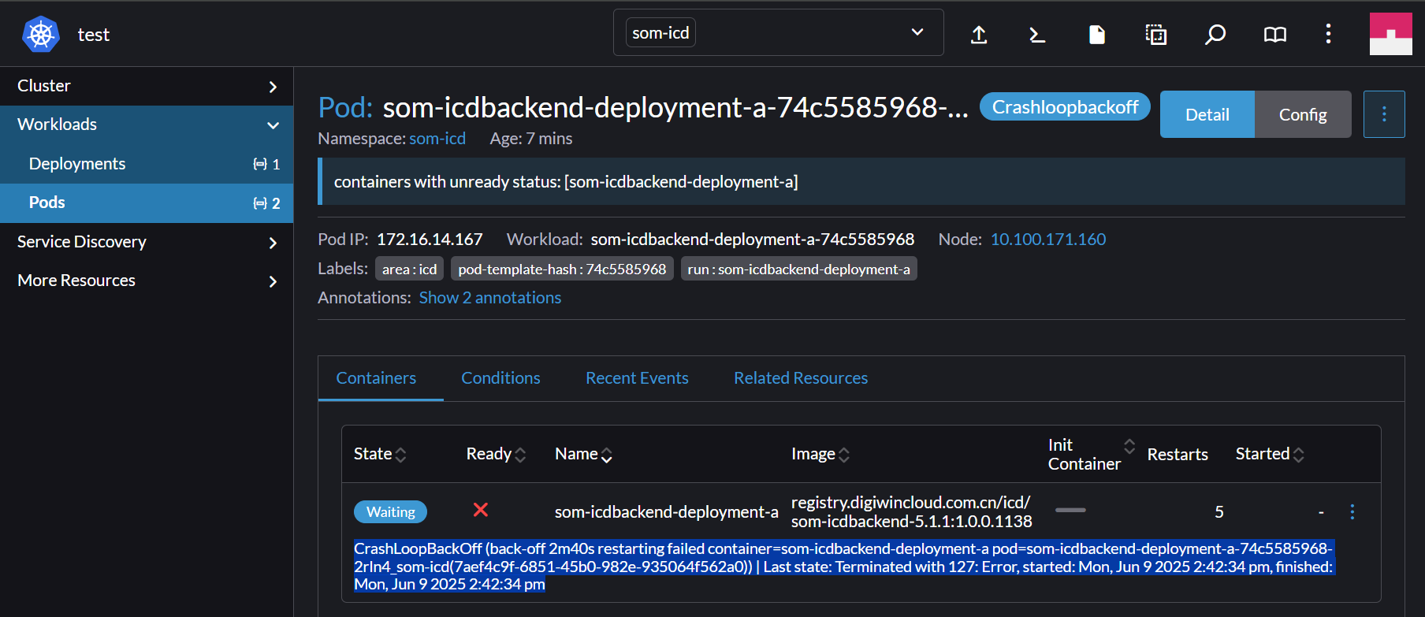Open pod actions three-dot menu button
The image size is (1425, 617).
[x=1384, y=114]
